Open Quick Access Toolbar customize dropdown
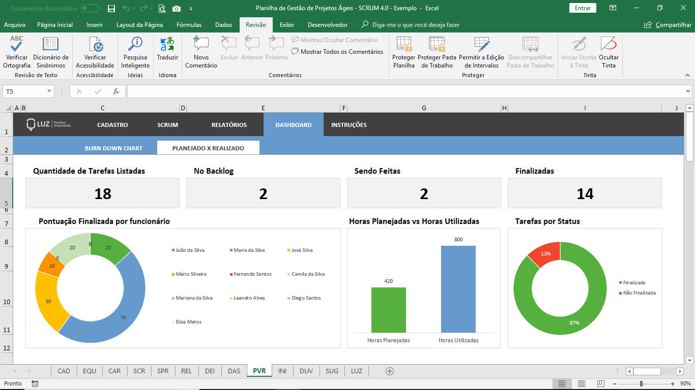 (191, 9)
